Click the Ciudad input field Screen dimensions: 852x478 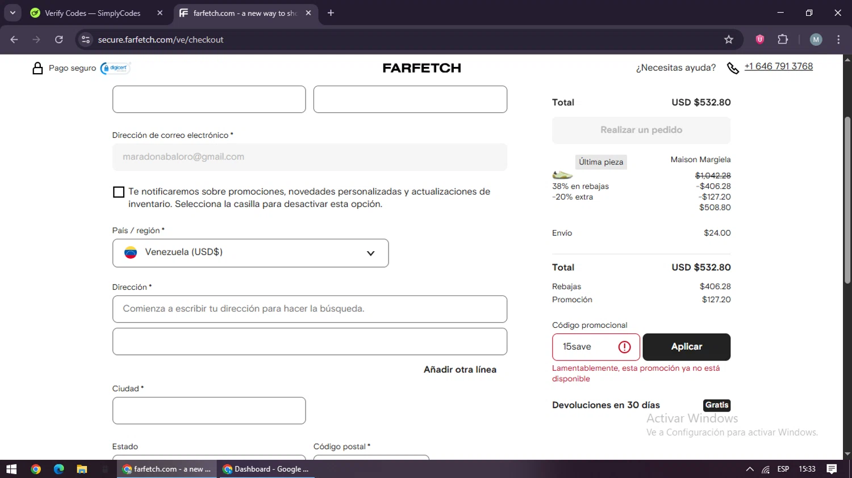click(209, 411)
